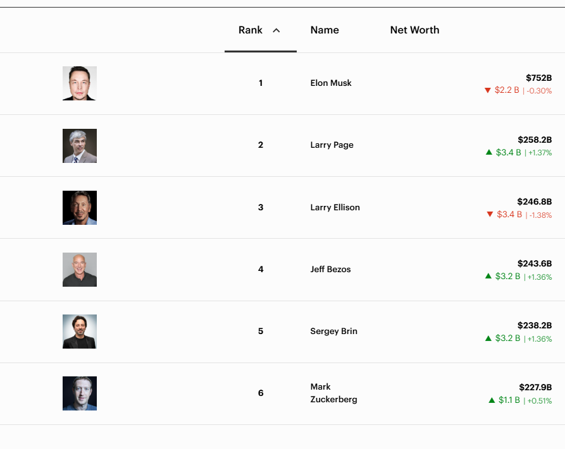Open the rank 3 profile photo

80,208
